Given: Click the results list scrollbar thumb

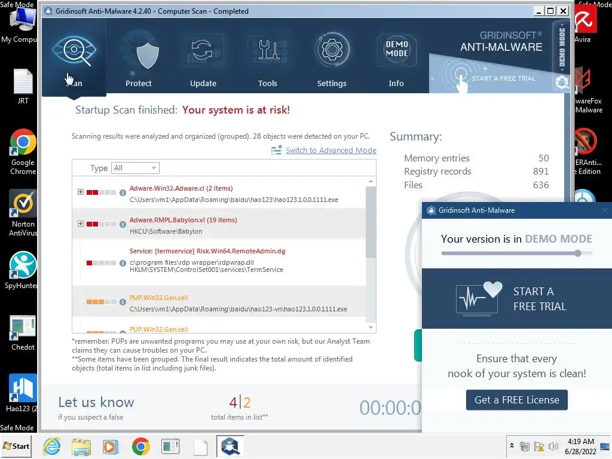Looking at the screenshot, I should point(371,222).
